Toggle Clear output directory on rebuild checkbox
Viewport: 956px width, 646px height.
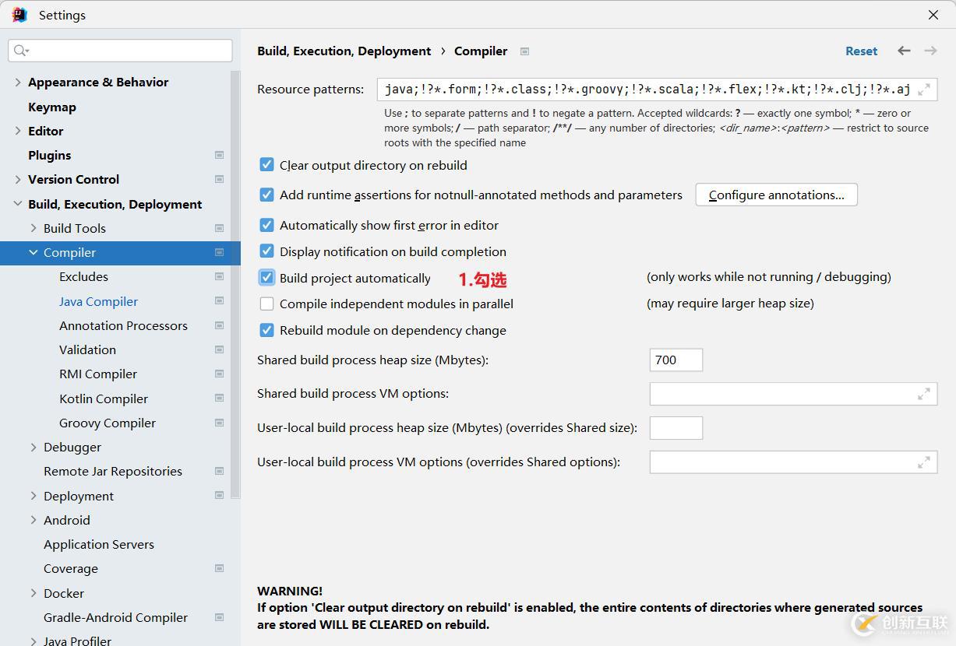267,165
